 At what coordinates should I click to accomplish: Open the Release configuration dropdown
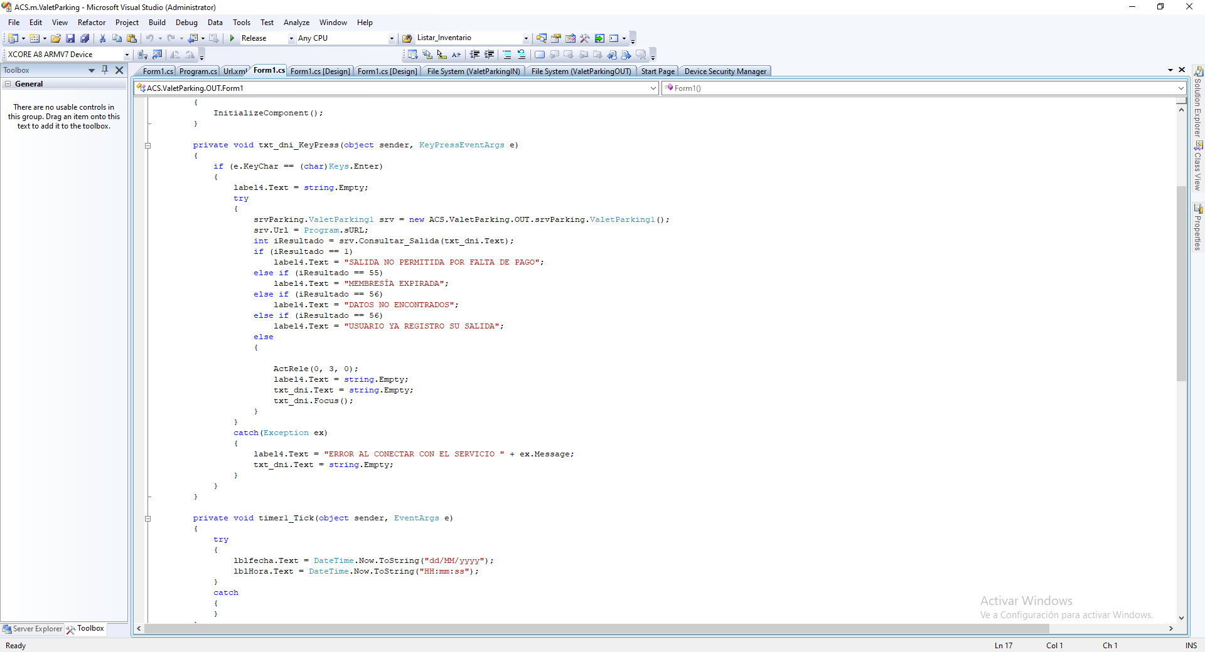tap(291, 38)
